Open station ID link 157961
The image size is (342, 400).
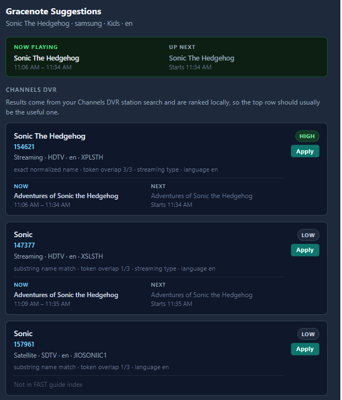click(x=24, y=344)
